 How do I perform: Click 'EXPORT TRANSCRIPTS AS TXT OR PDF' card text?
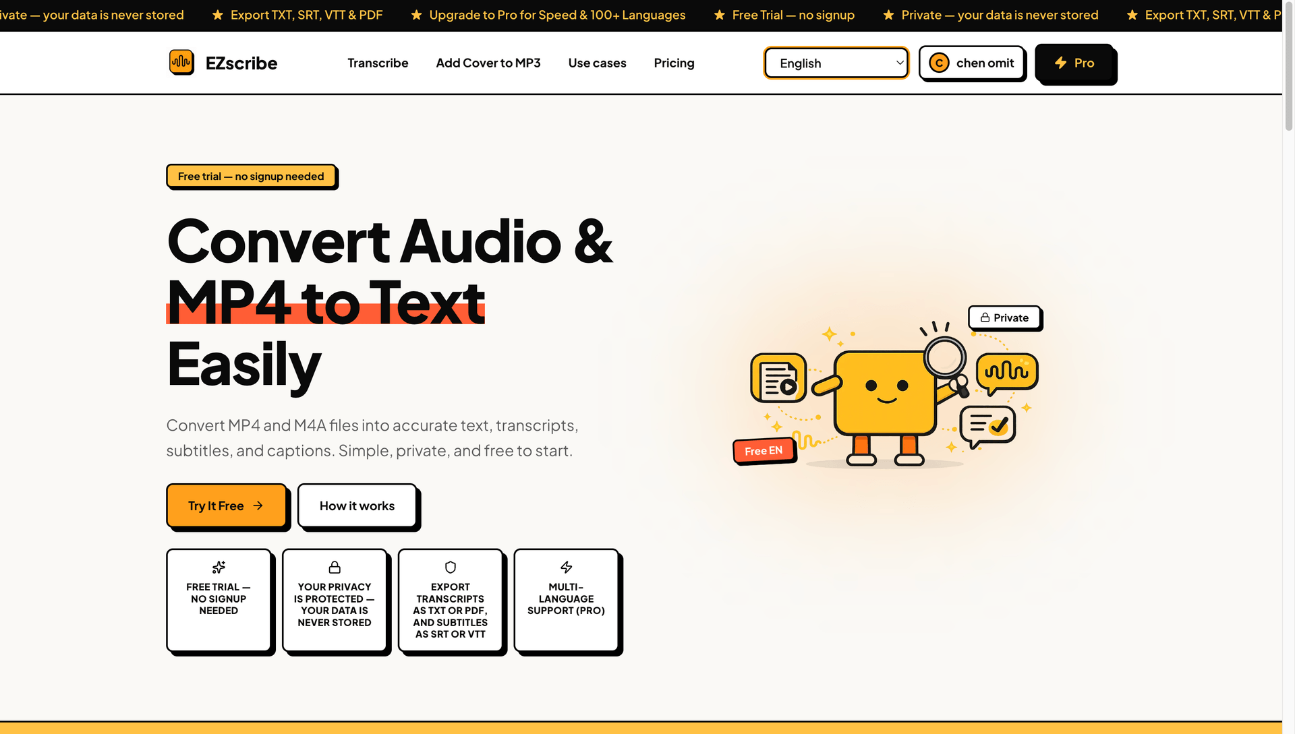click(451, 611)
